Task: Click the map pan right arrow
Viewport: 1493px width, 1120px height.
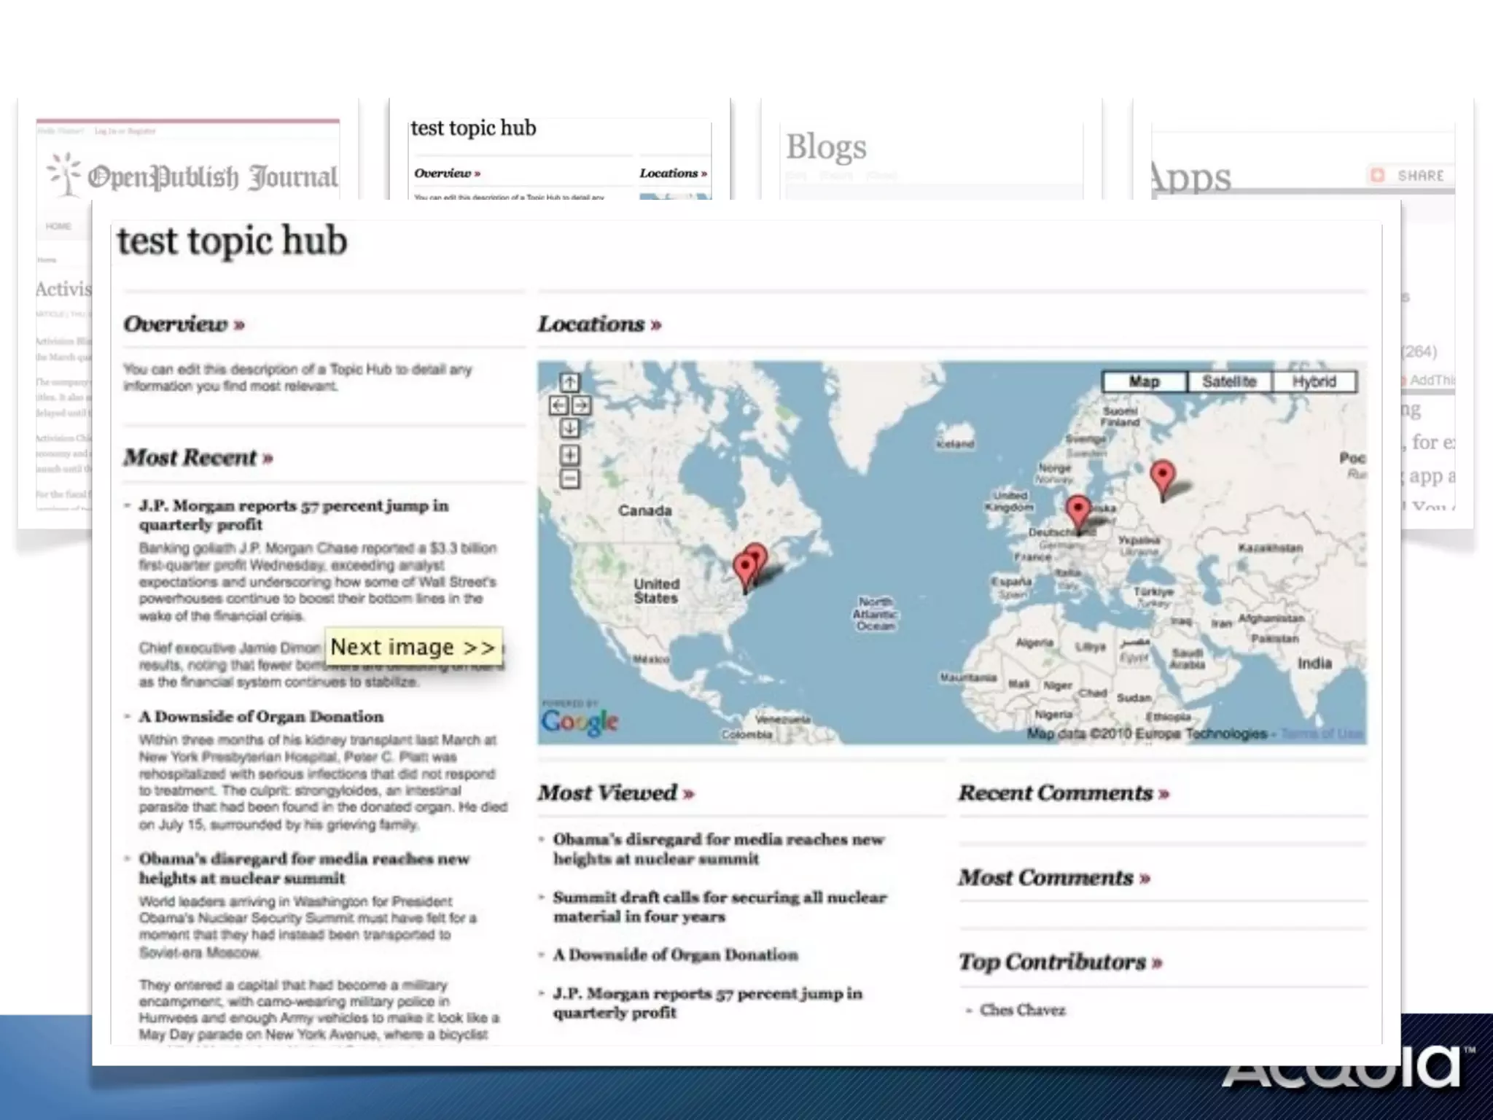Action: [581, 405]
